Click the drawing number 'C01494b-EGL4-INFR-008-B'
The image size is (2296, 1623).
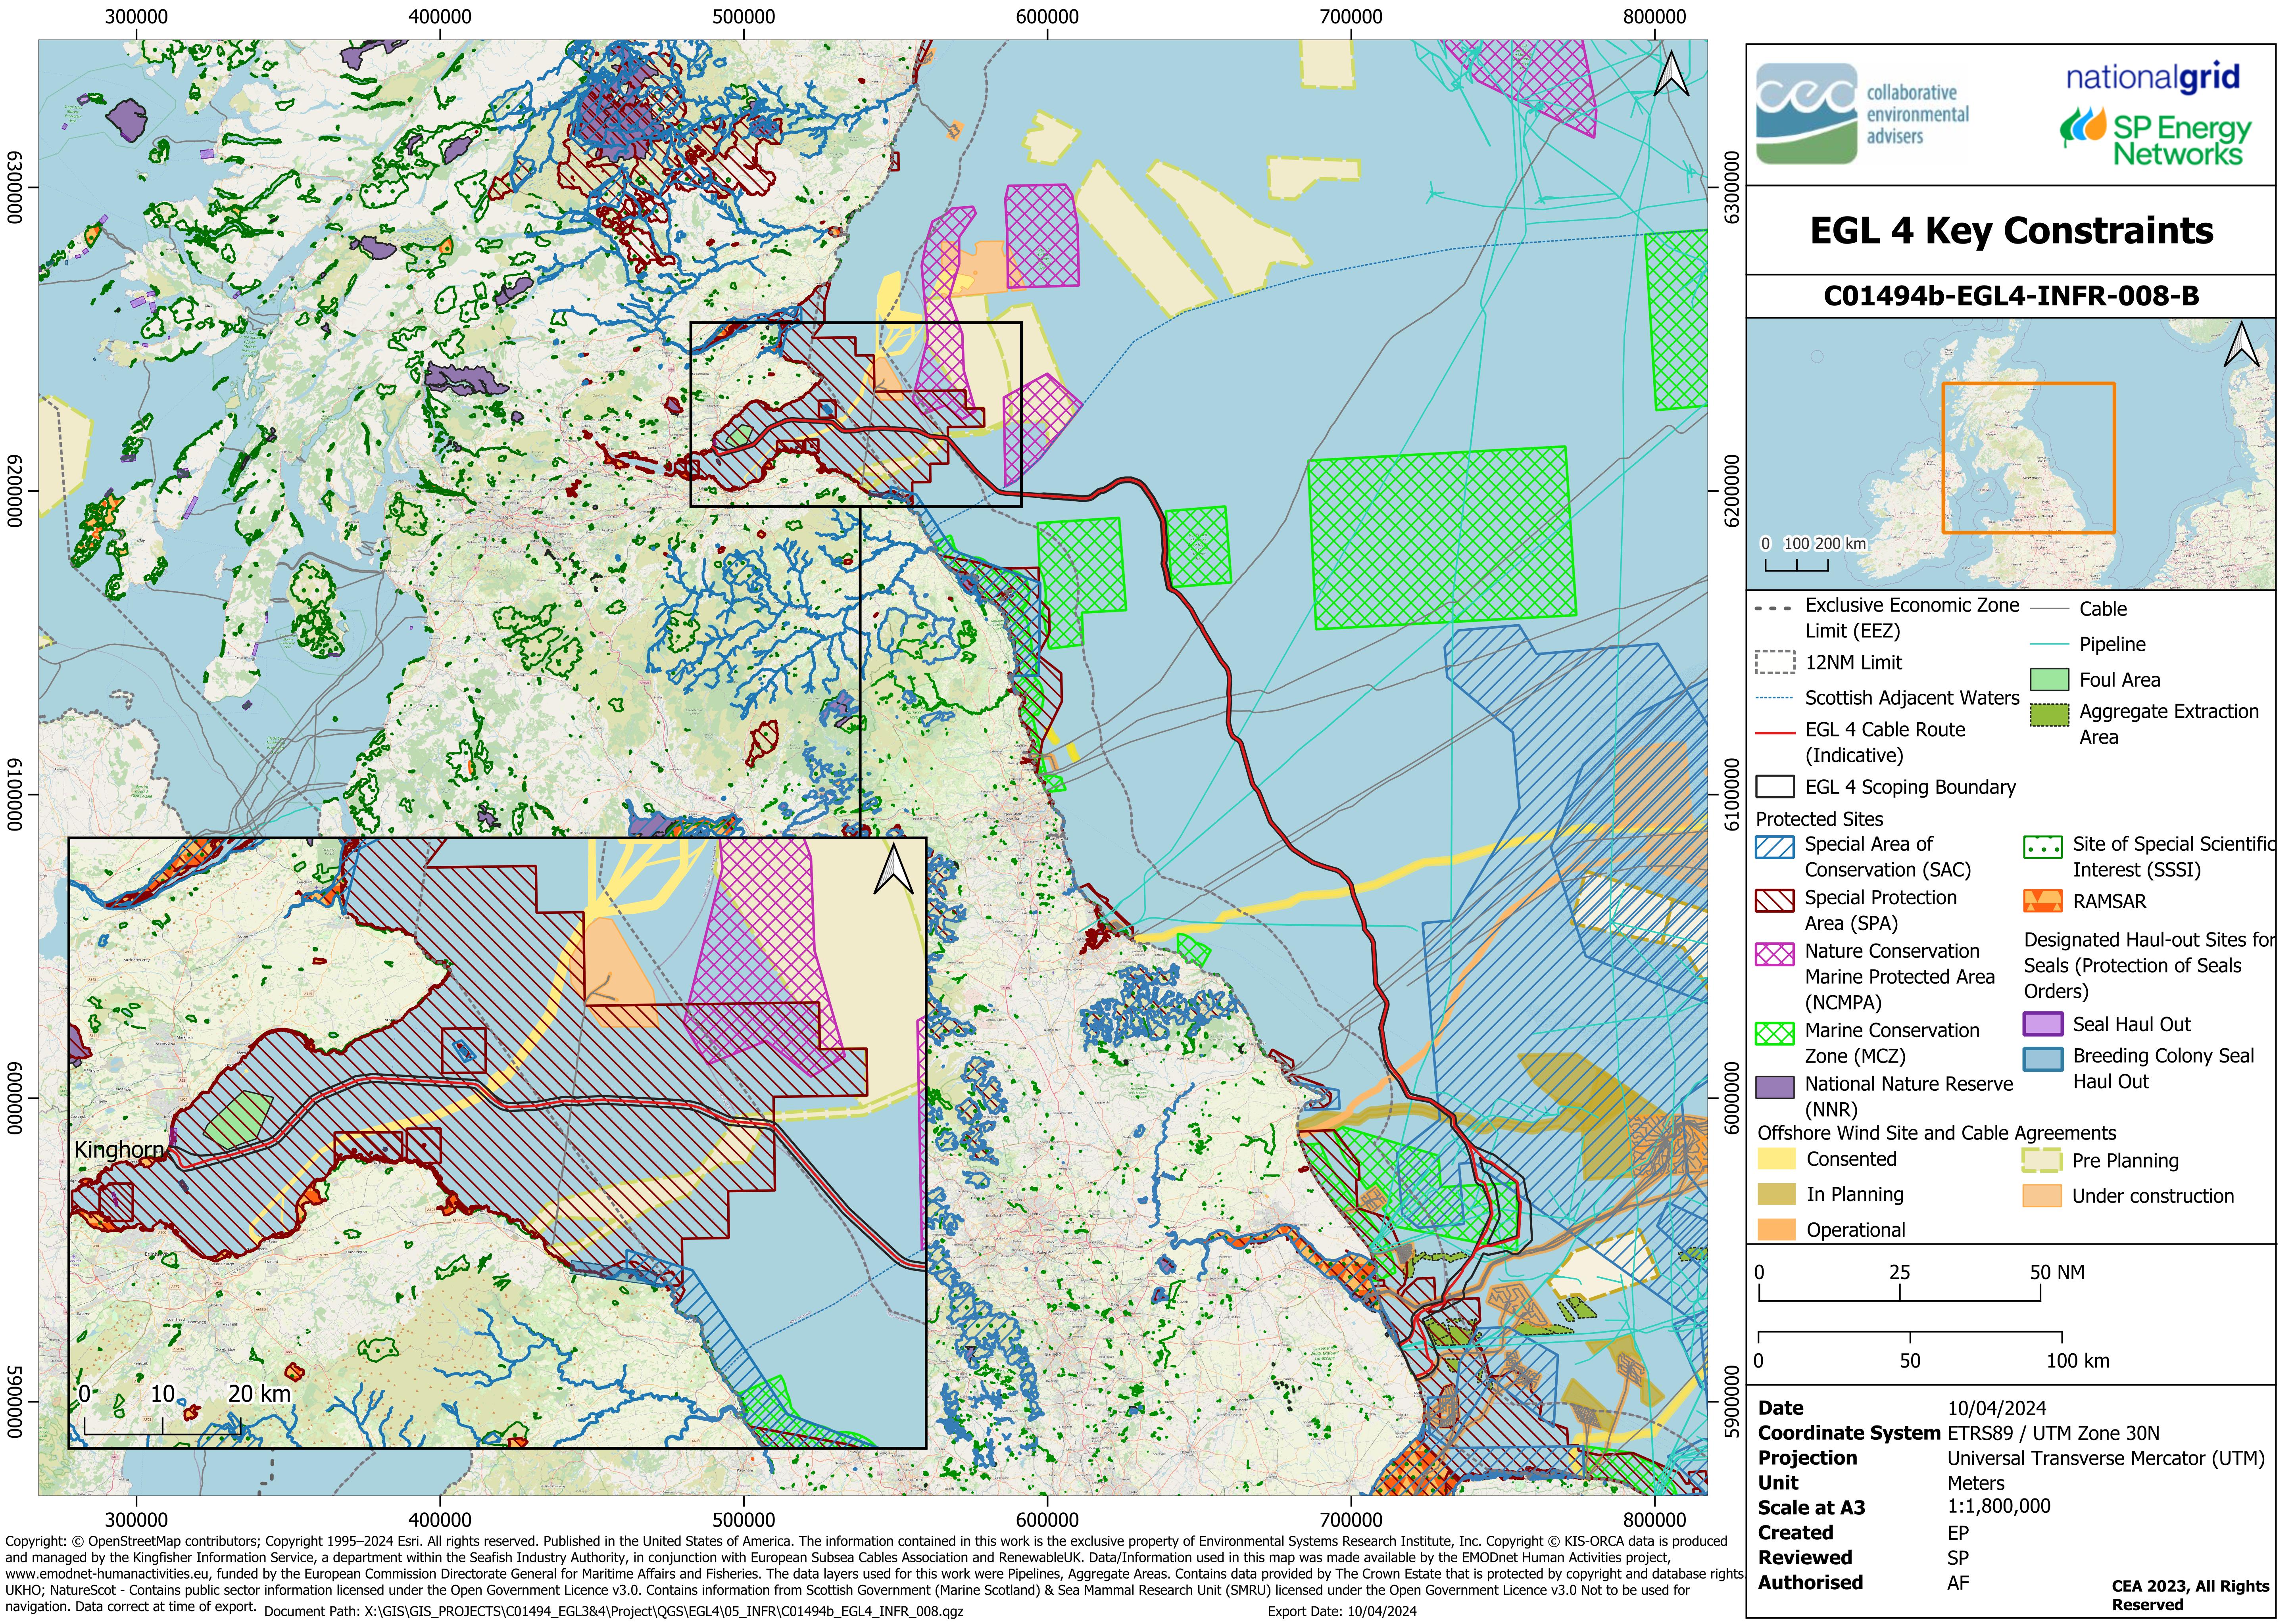click(x=2011, y=296)
